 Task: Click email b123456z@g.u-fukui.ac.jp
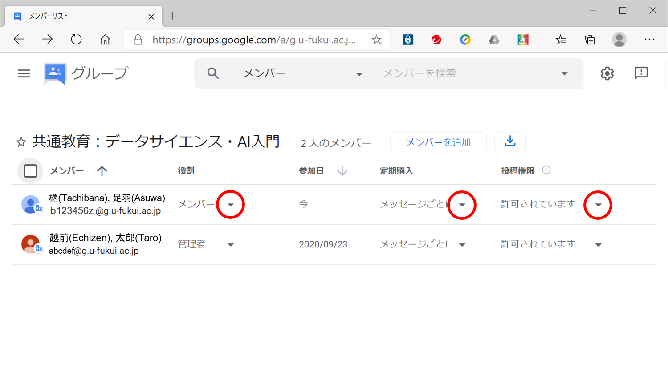click(106, 211)
